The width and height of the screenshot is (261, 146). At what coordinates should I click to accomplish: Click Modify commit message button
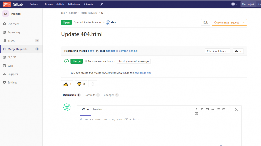click(x=134, y=61)
